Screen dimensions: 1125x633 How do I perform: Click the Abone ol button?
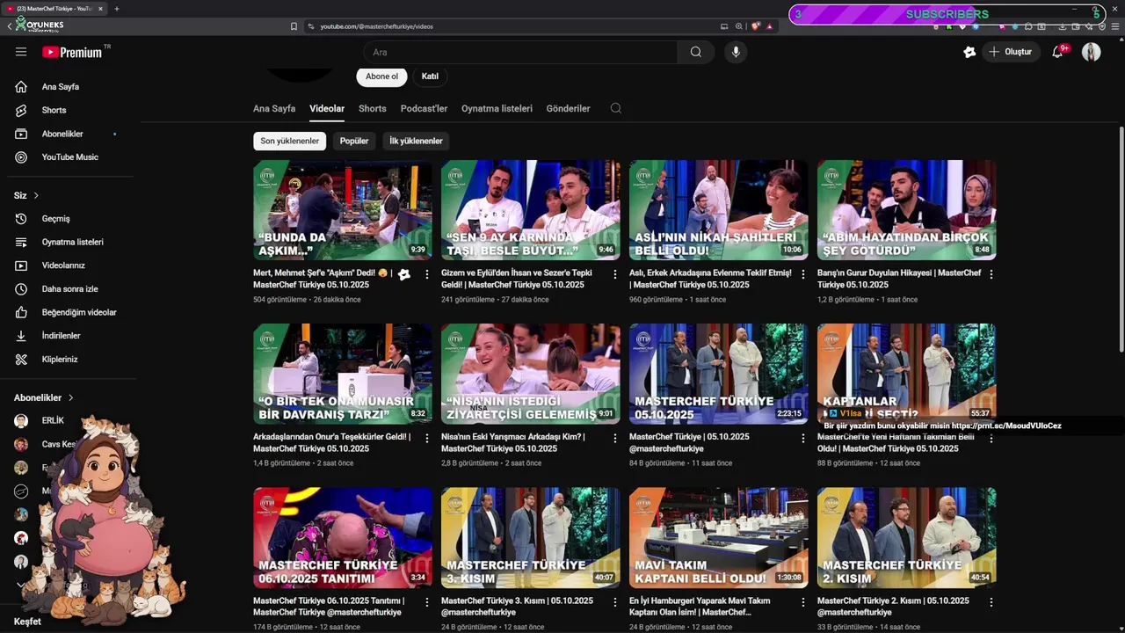381,76
